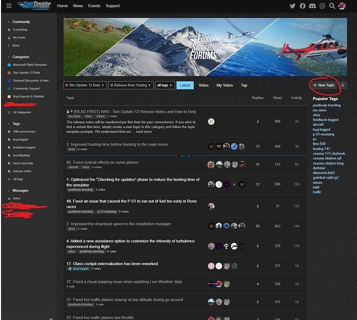This screenshot has height=320, width=357.
Task: Open the 'investigating' sidebar tag
Action: pos(21,155)
